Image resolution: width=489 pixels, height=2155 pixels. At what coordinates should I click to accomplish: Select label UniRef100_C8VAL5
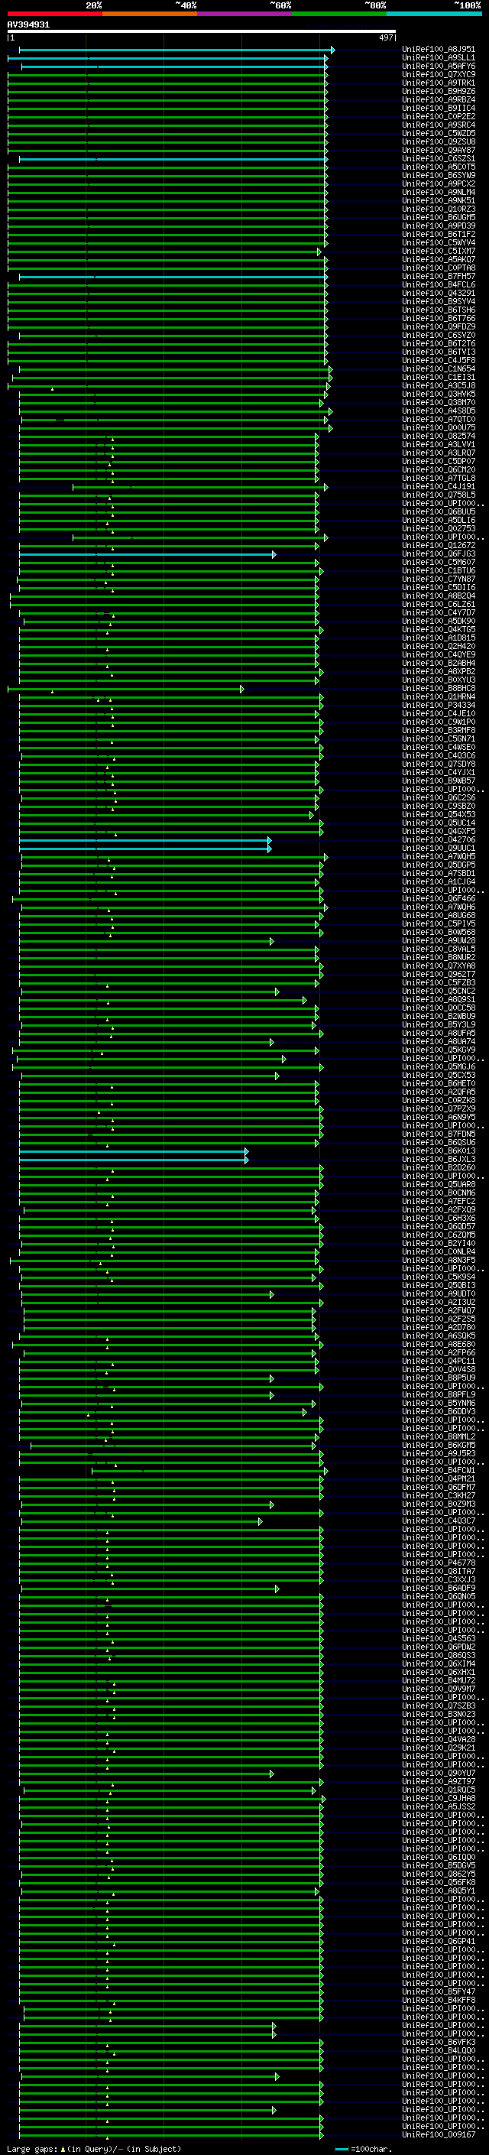pos(438,949)
